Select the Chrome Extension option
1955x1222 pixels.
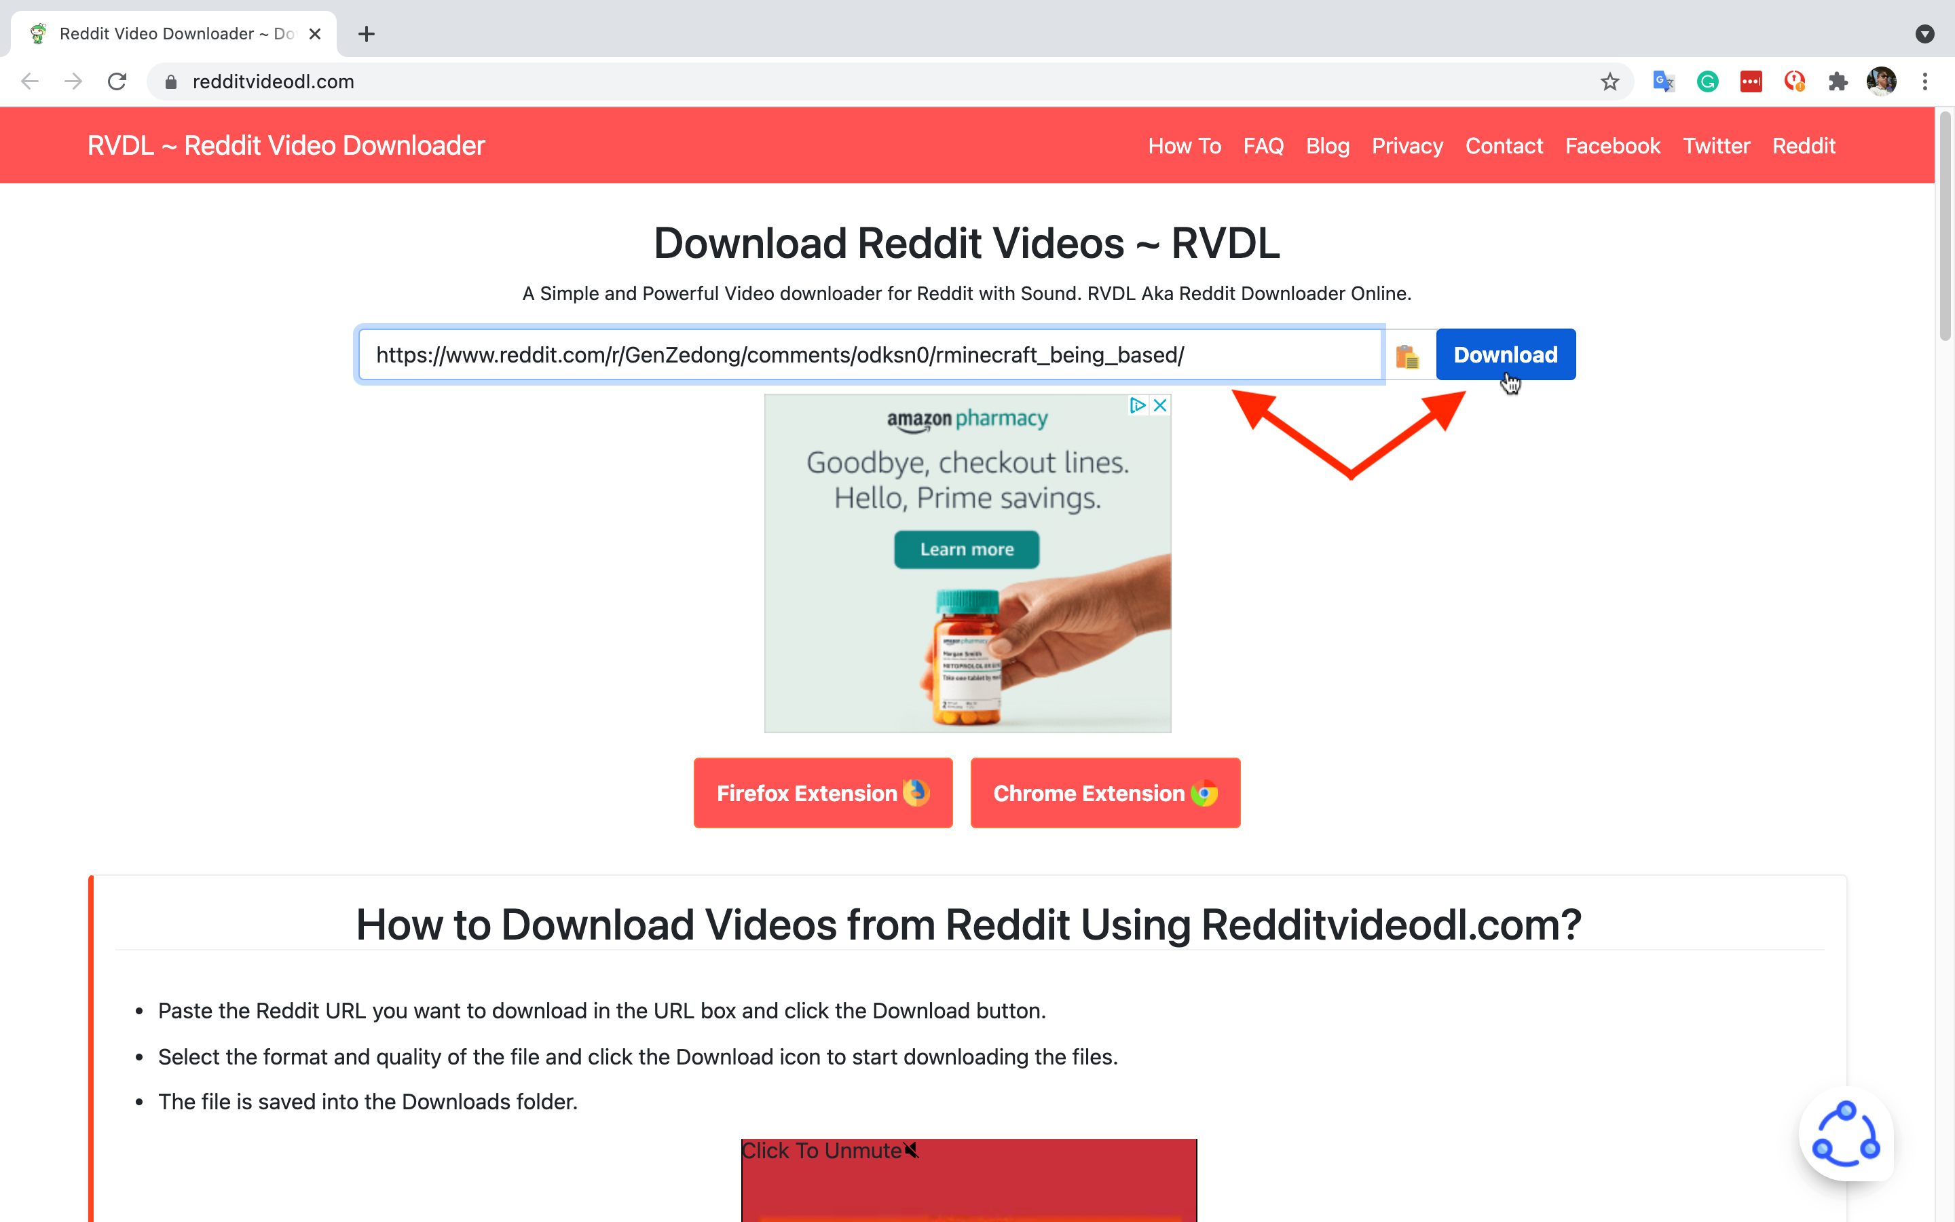1105,793
